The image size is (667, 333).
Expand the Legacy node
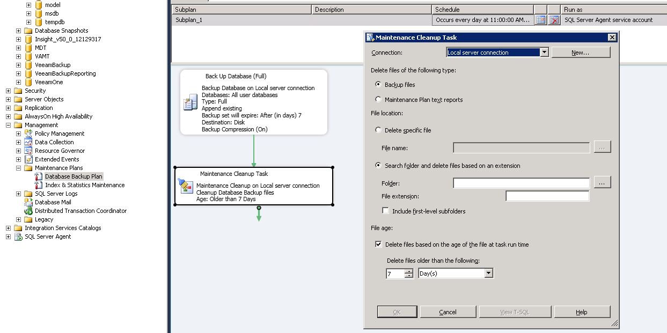[18, 219]
